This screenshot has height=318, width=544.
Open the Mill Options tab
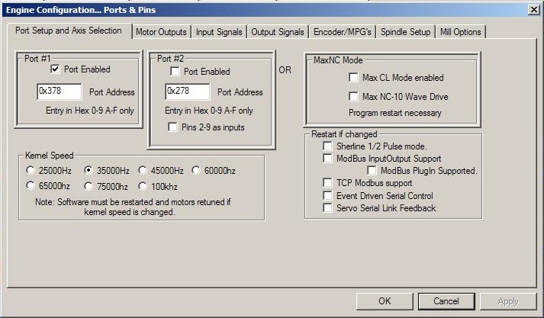461,32
